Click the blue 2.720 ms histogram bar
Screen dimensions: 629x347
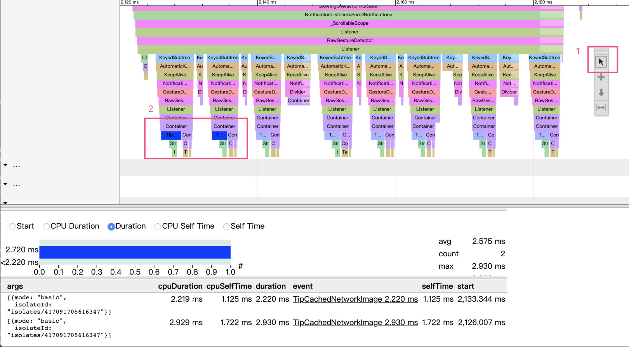(135, 252)
